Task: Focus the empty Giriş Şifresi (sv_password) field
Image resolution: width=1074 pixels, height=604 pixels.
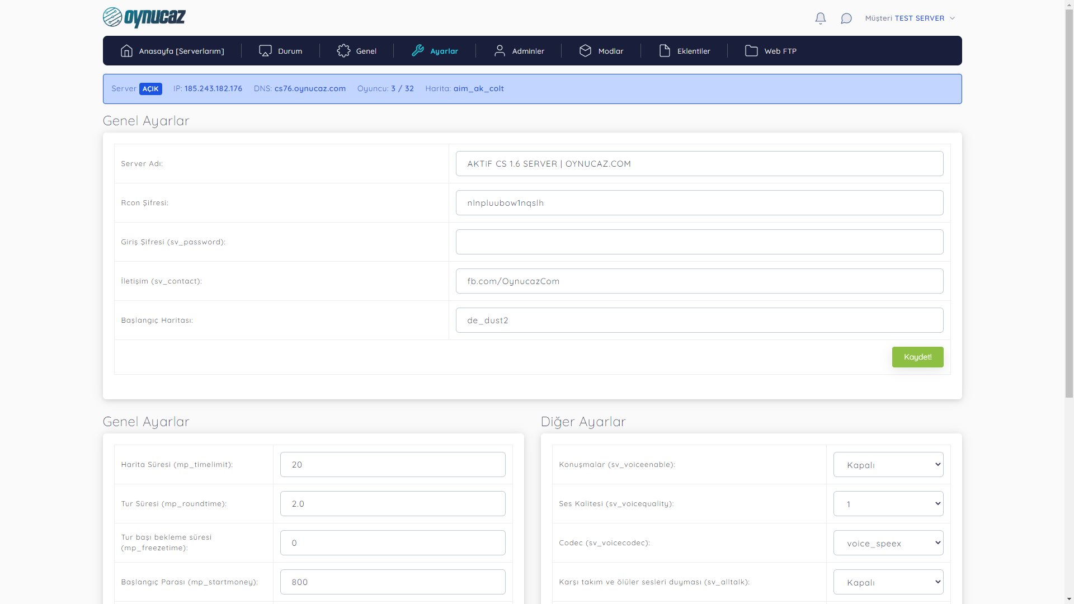Action: 699,242
